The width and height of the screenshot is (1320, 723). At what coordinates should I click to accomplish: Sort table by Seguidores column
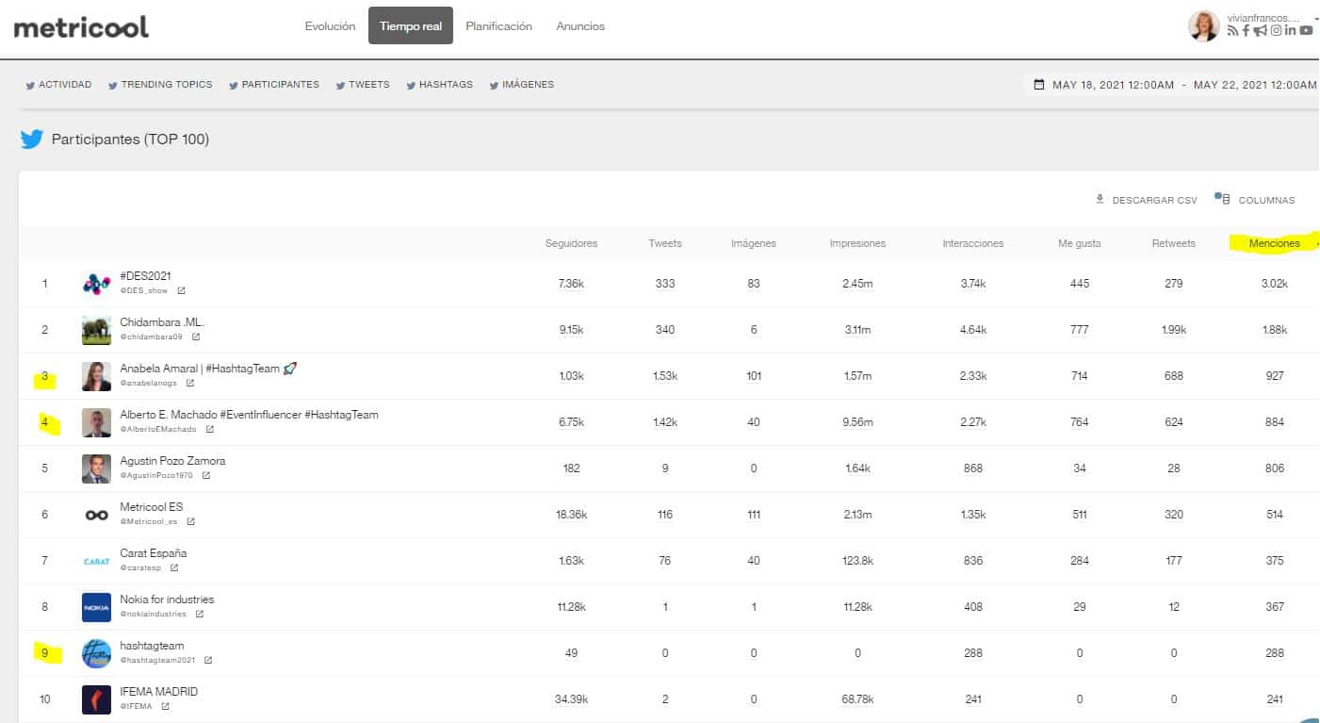tap(571, 243)
